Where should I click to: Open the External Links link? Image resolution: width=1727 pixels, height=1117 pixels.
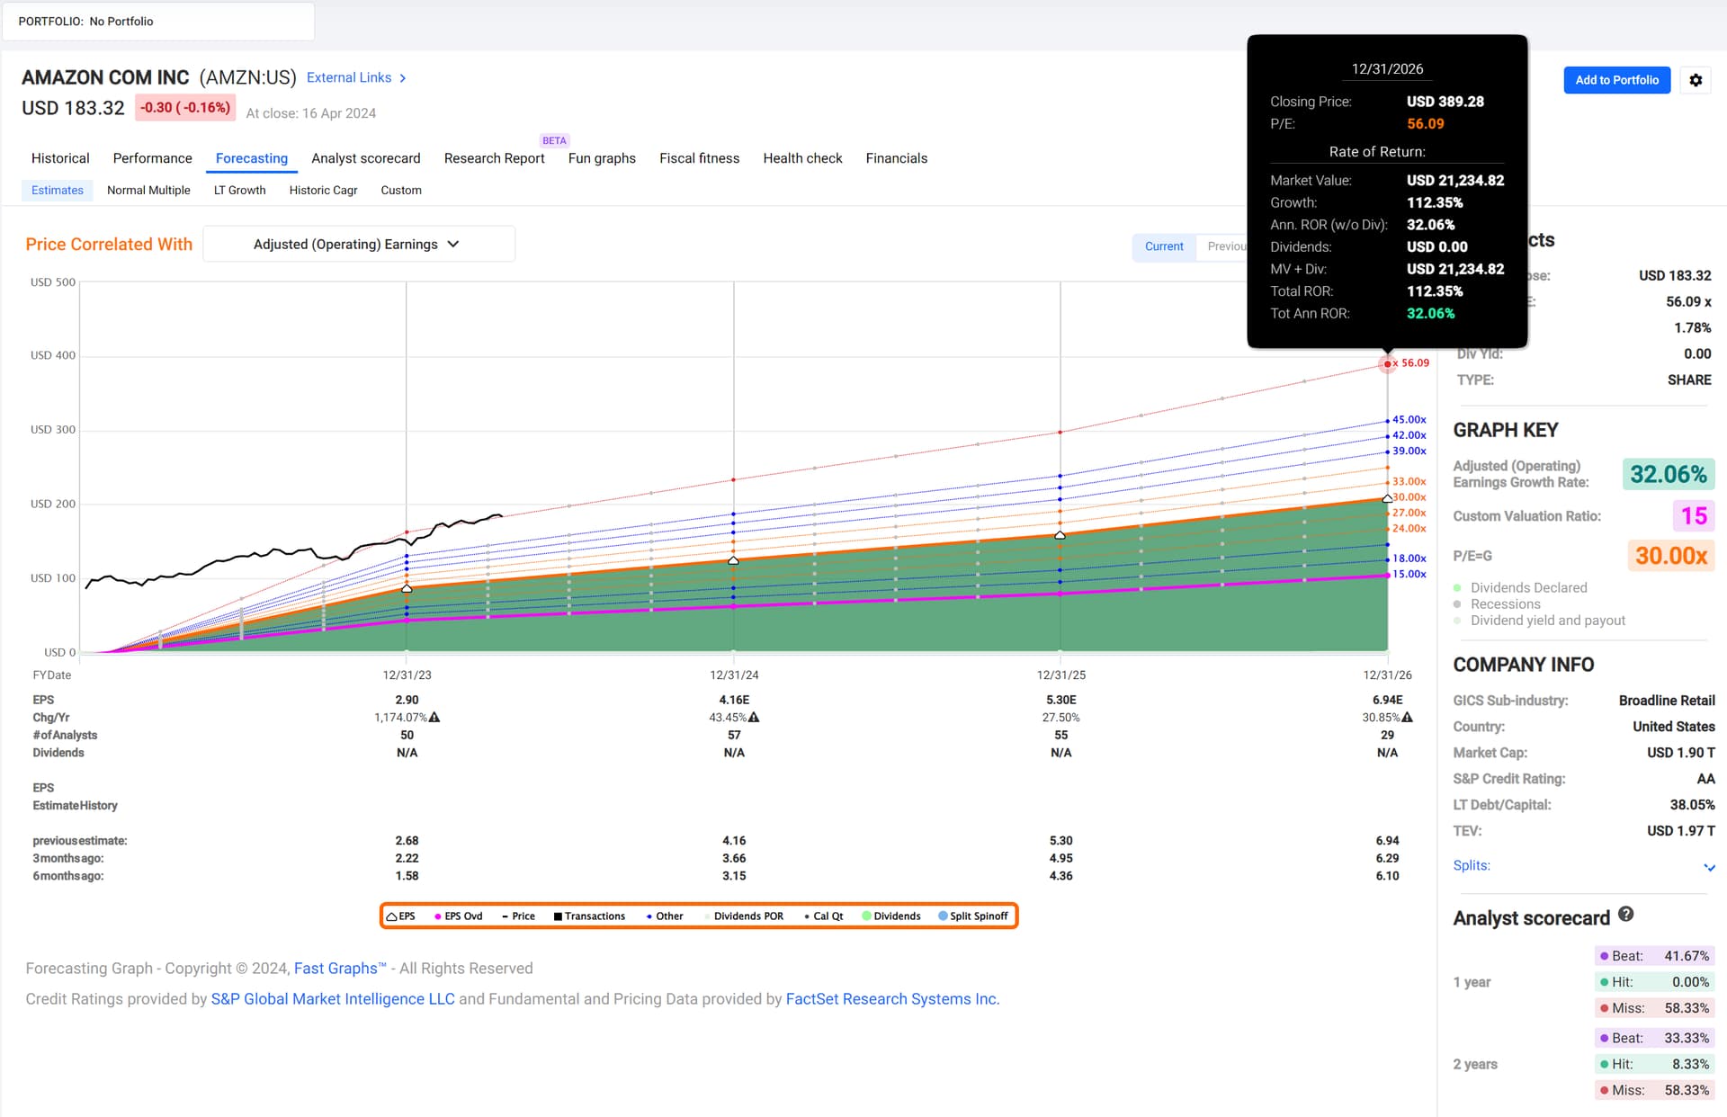point(349,78)
